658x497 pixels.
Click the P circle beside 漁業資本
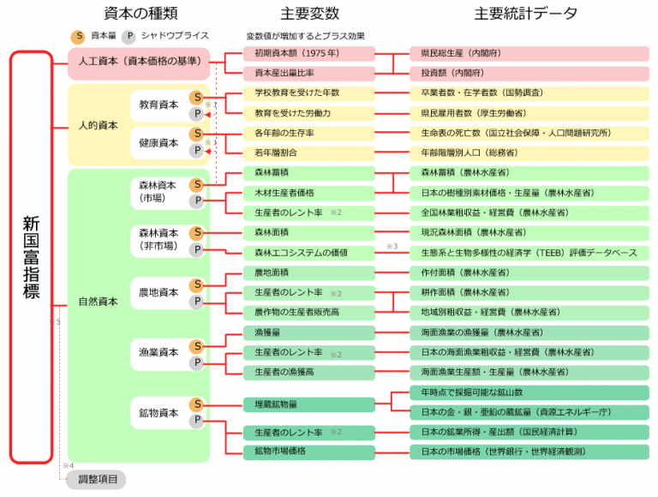(196, 362)
